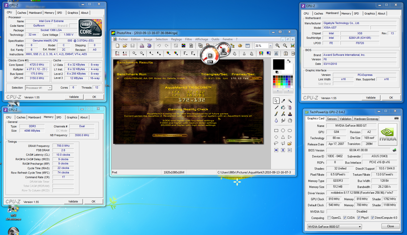Open the Filtre menu in PhotoFiltre
The height and width of the screenshot is (235, 407).
[188, 39]
